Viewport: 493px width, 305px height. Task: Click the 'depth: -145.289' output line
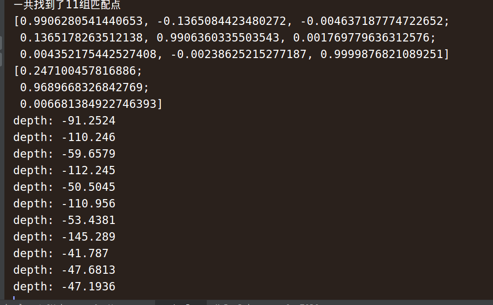click(x=64, y=237)
